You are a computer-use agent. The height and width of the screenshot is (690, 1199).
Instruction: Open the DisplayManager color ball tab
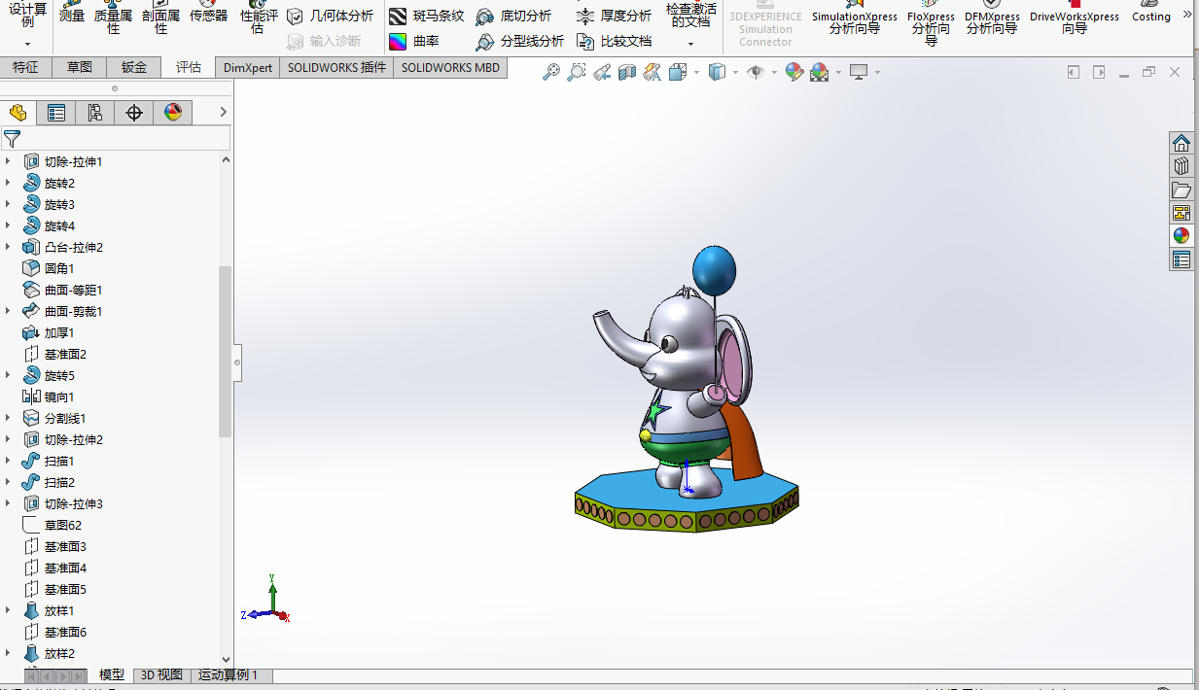coord(173,113)
